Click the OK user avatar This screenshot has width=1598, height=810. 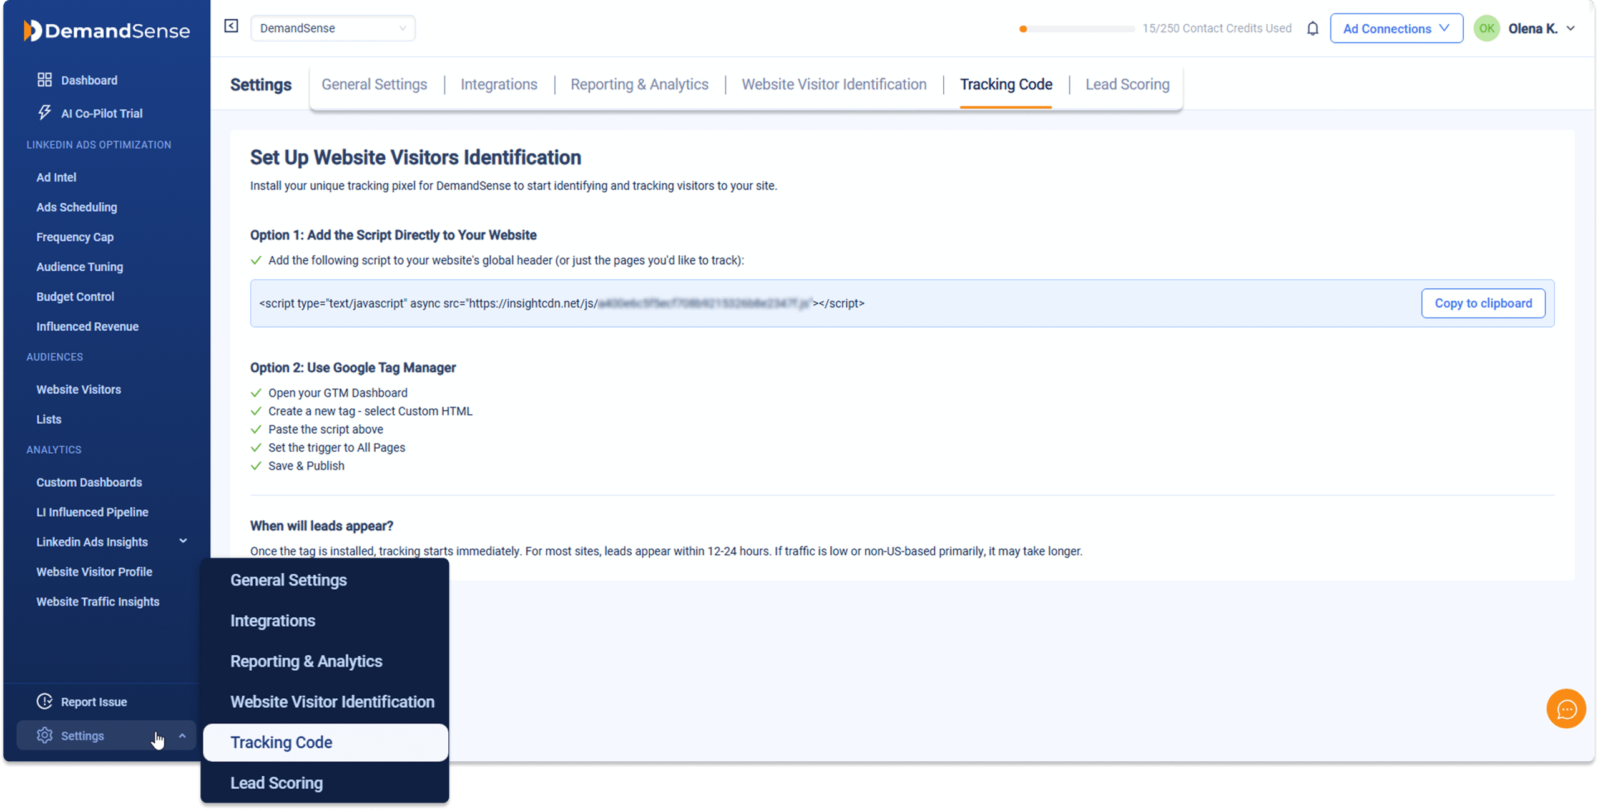(x=1486, y=29)
